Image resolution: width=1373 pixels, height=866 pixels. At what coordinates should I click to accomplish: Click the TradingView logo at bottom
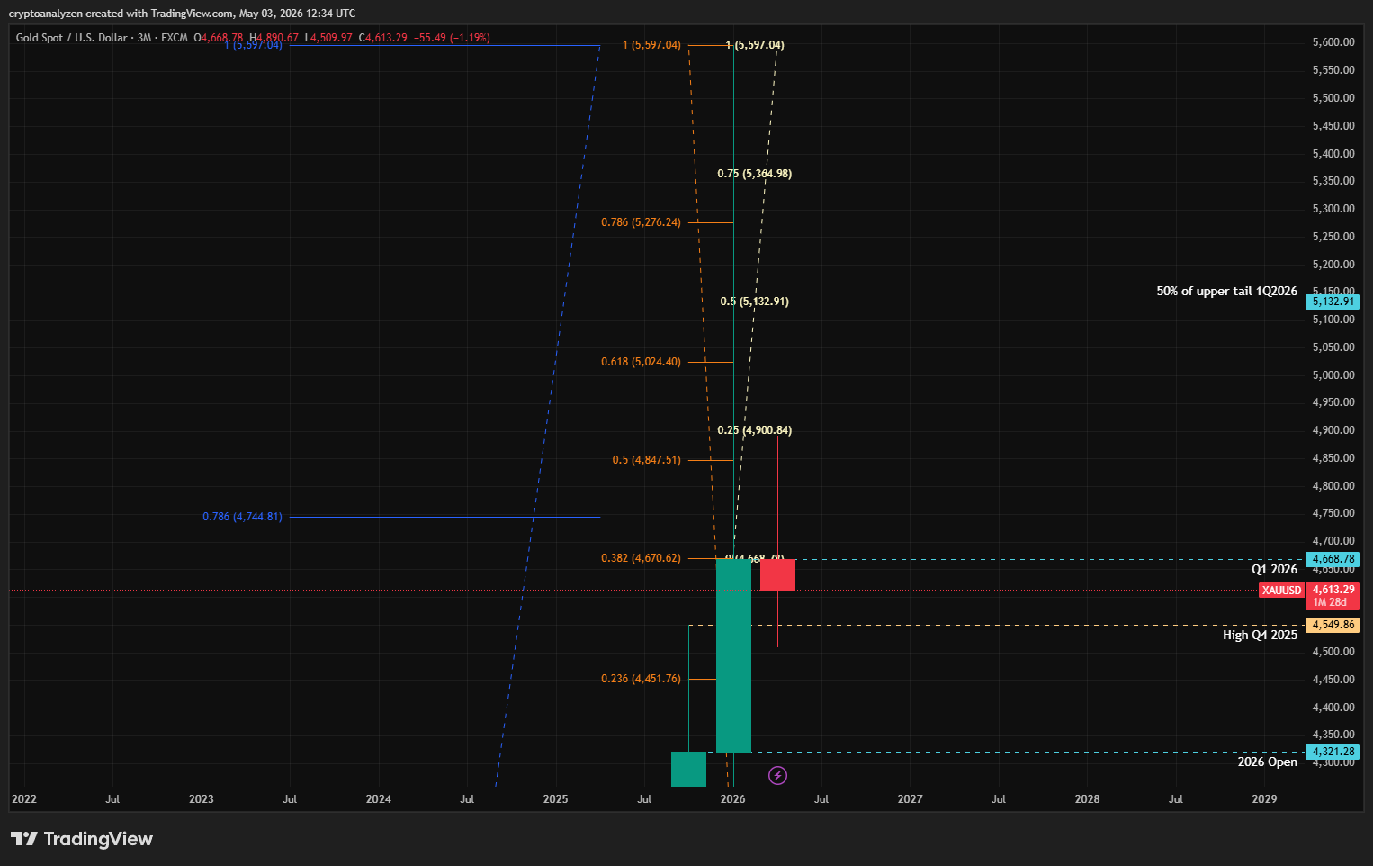[x=82, y=839]
